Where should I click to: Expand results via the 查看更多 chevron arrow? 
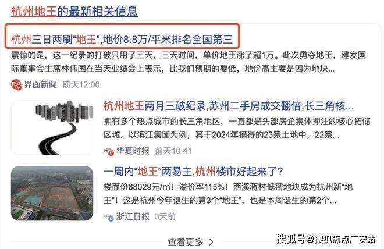tap(211, 242)
